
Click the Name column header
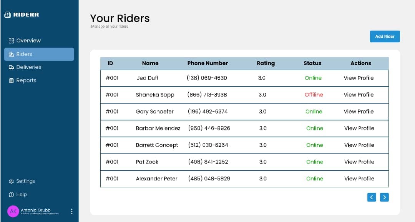click(x=150, y=63)
